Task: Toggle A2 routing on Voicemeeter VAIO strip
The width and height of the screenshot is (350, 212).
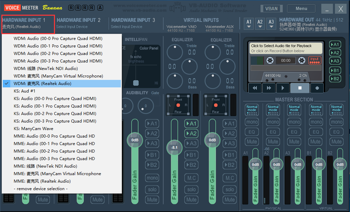Action: point(191,133)
